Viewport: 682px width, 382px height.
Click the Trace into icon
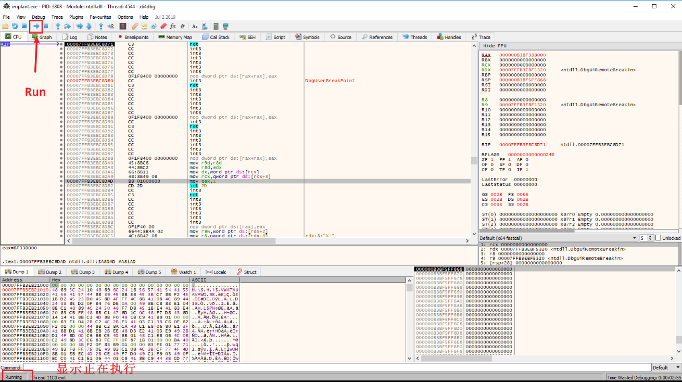pos(80,26)
